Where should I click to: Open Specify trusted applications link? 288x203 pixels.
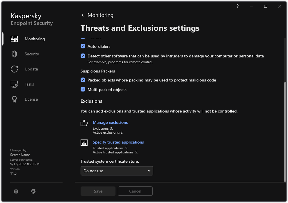[118, 142]
